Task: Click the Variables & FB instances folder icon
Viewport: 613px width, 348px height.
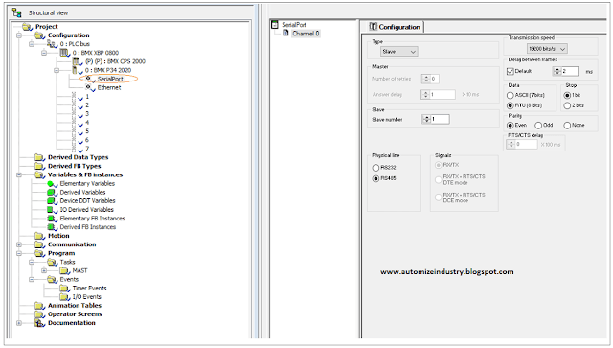Action: [x=39, y=175]
